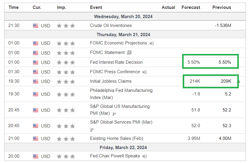The image size is (248, 163).
Task: Click speaker icon beside FOMC Press Conference
Action: (144, 72)
